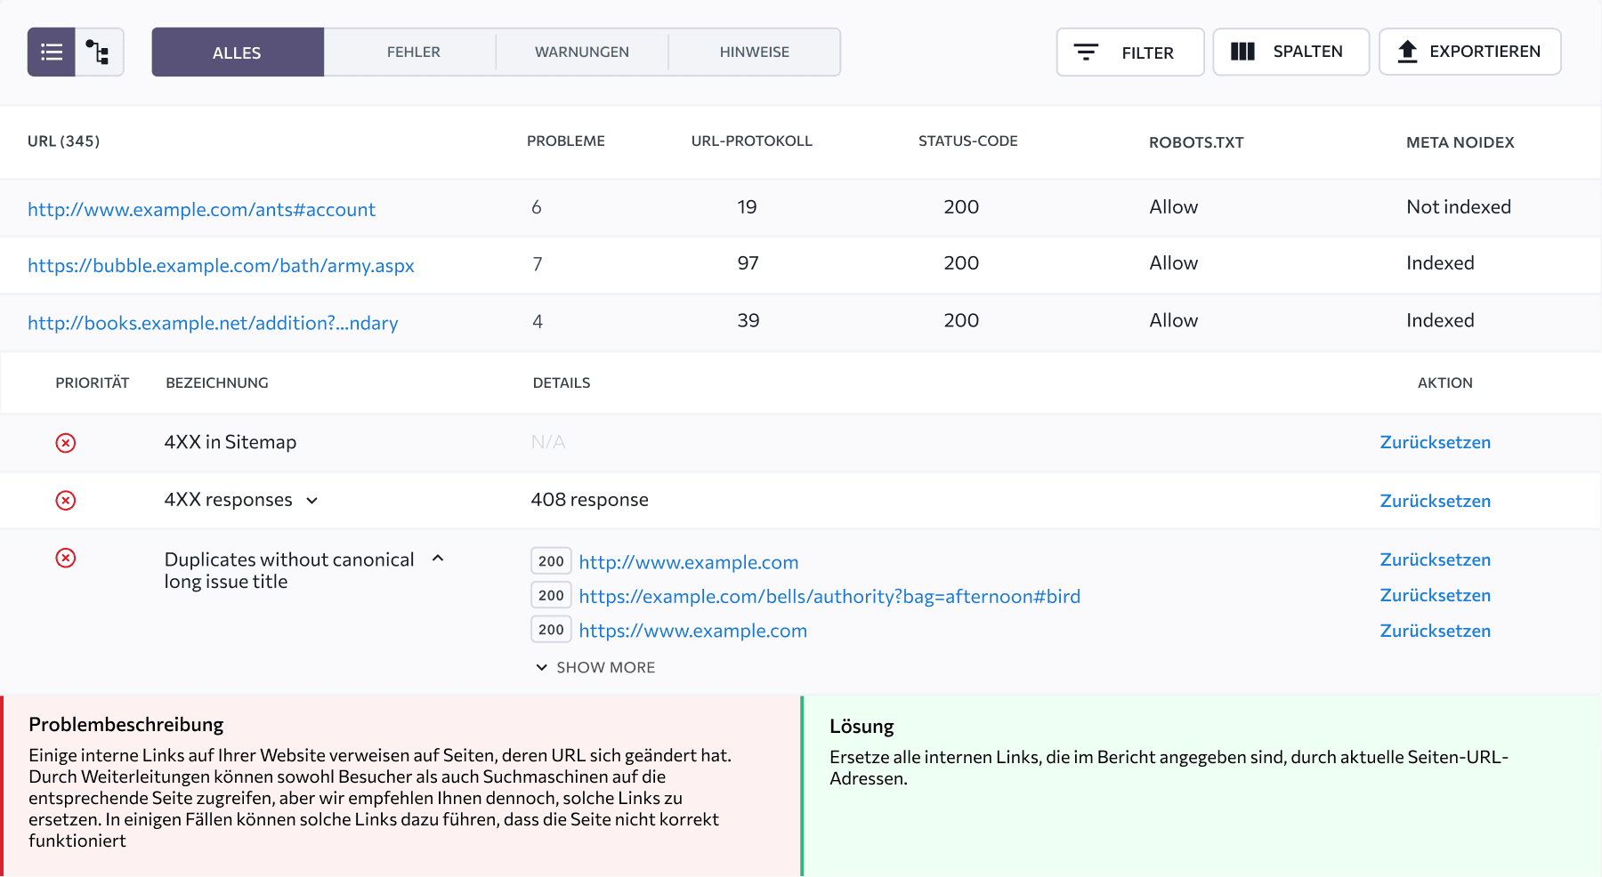Select the Warnungen tab
This screenshot has height=877, width=1602.
pos(582,52)
